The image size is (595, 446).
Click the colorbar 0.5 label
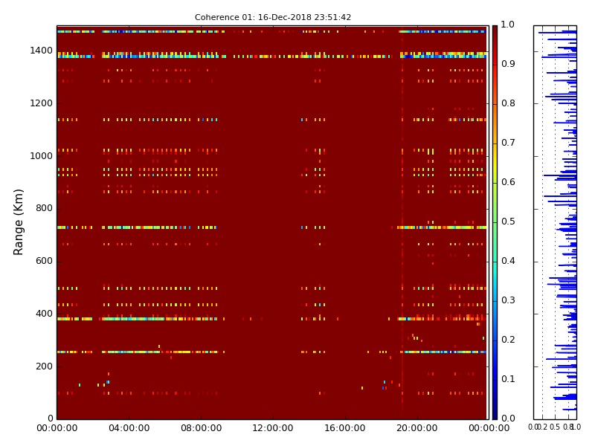[x=508, y=222]
